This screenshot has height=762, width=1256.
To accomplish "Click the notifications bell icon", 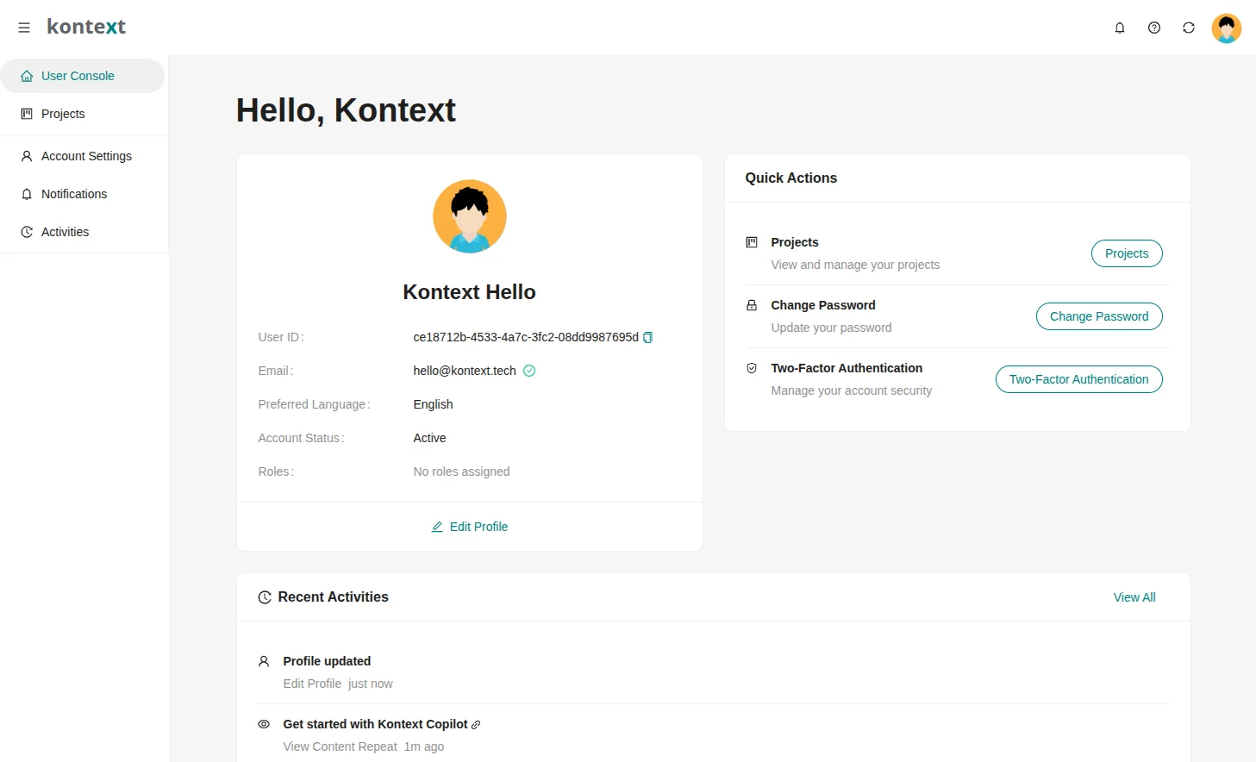I will coord(1120,28).
